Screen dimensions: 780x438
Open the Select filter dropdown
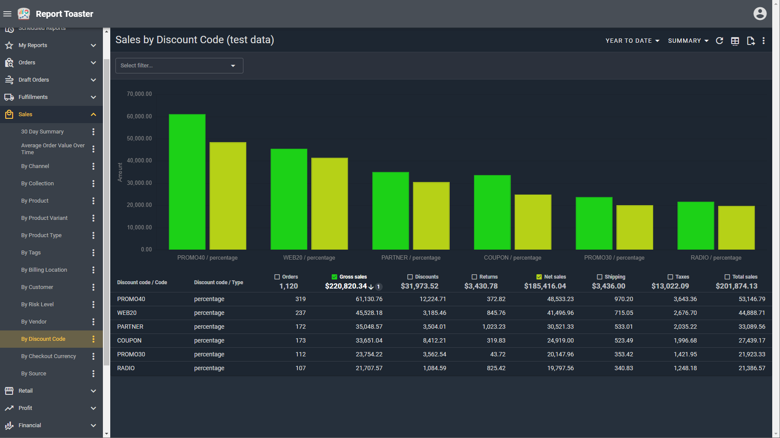tap(179, 66)
